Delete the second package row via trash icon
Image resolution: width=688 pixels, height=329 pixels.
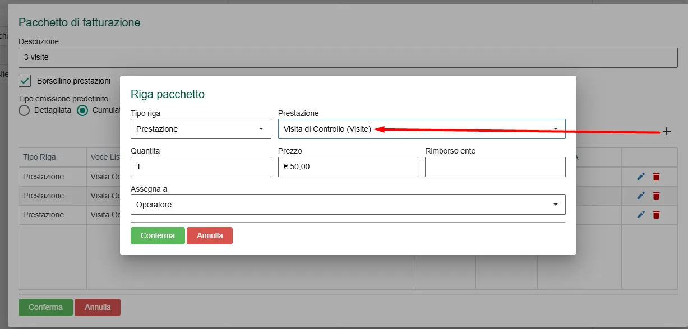click(657, 196)
